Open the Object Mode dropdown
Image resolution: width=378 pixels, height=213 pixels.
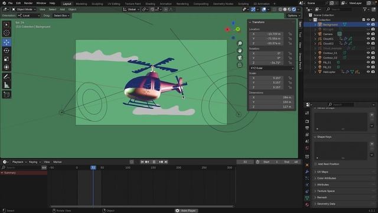click(24, 9)
